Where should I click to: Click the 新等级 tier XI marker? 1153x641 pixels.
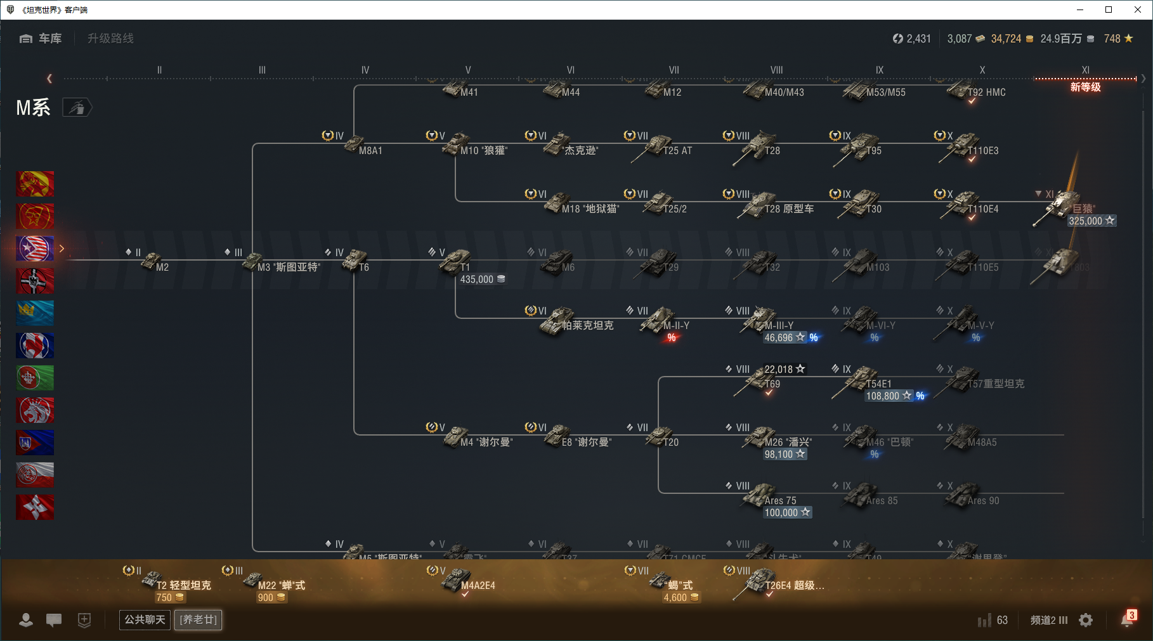1085,87
